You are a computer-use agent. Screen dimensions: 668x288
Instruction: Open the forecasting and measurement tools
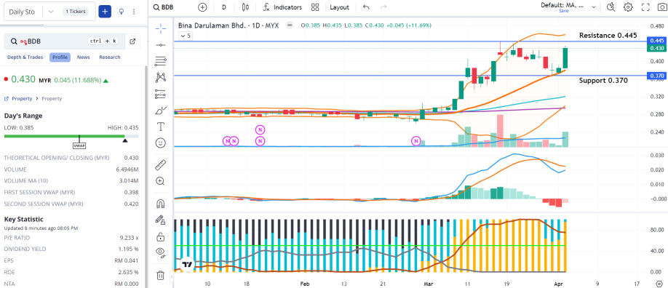point(161,93)
